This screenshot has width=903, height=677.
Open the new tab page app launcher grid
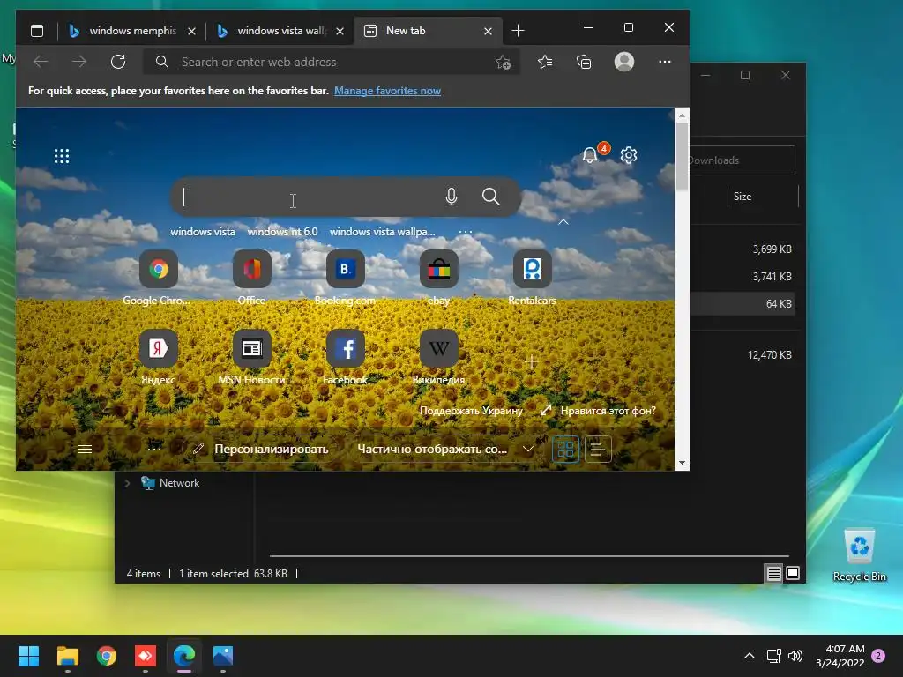[62, 156]
